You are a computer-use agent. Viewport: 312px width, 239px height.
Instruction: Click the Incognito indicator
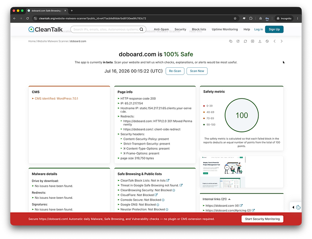click(x=284, y=18)
